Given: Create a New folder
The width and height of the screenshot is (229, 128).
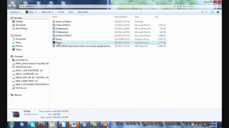Looking at the screenshot, I should [x=83, y=12].
